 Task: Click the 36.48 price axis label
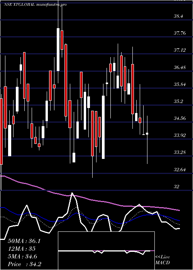coord(180,67)
